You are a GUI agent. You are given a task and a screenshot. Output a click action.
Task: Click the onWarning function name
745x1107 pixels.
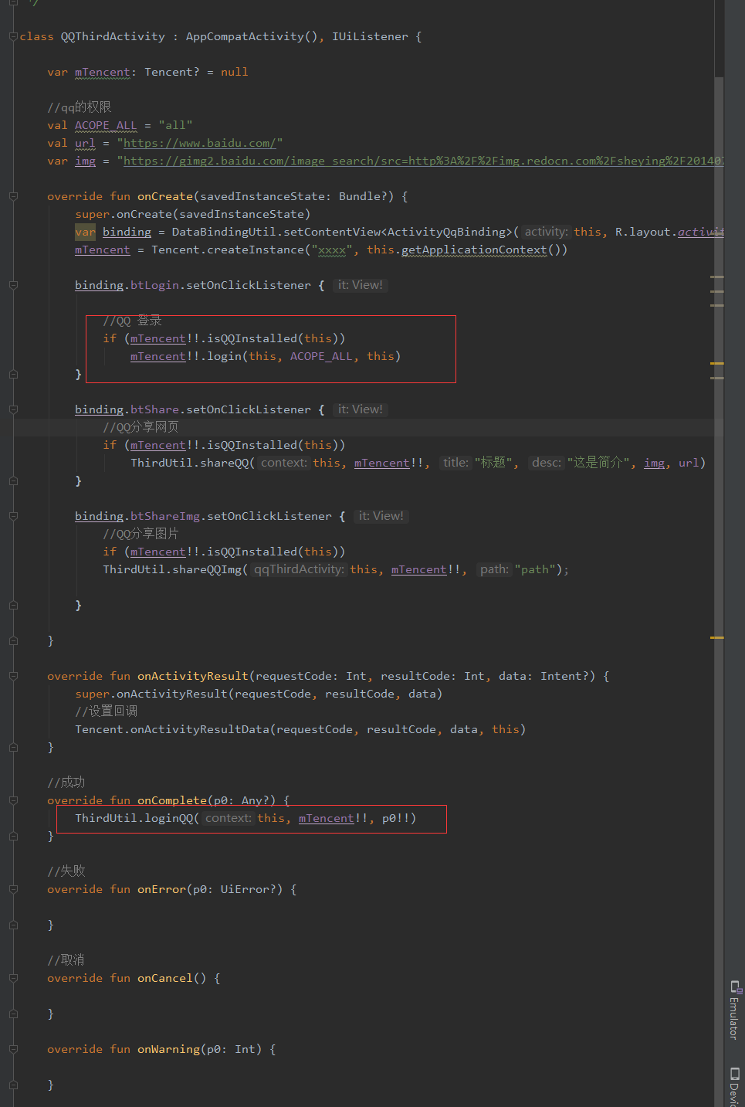coord(168,1049)
